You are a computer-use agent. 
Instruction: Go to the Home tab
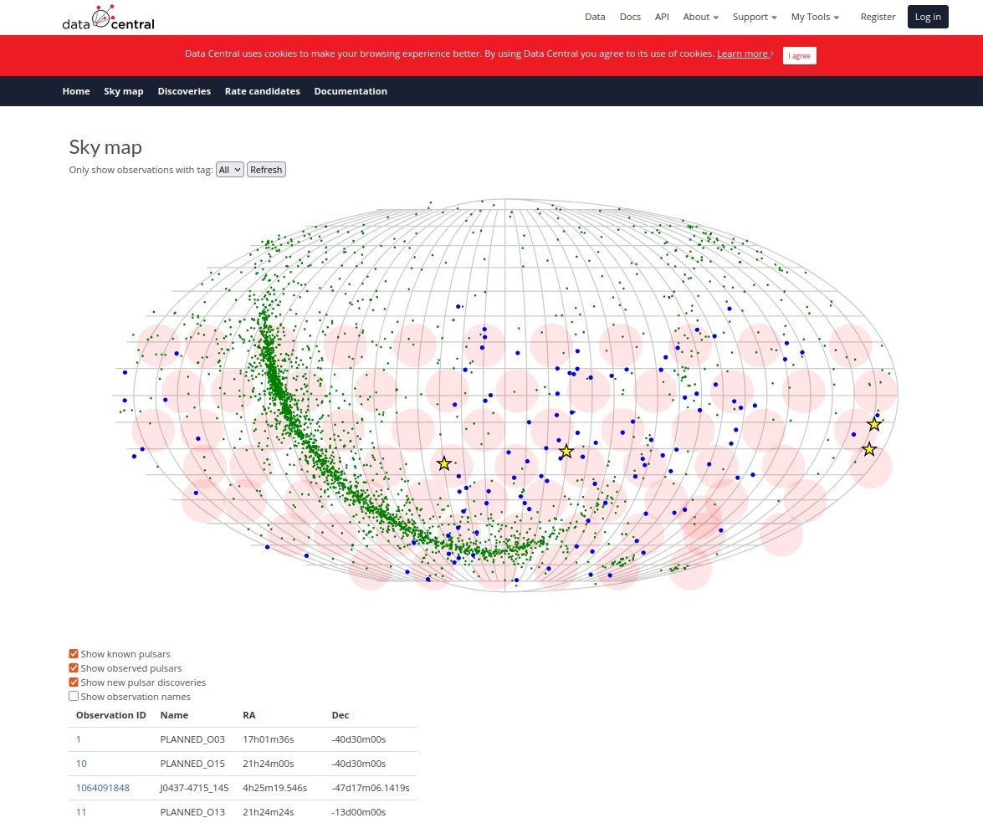pyautogui.click(x=76, y=91)
